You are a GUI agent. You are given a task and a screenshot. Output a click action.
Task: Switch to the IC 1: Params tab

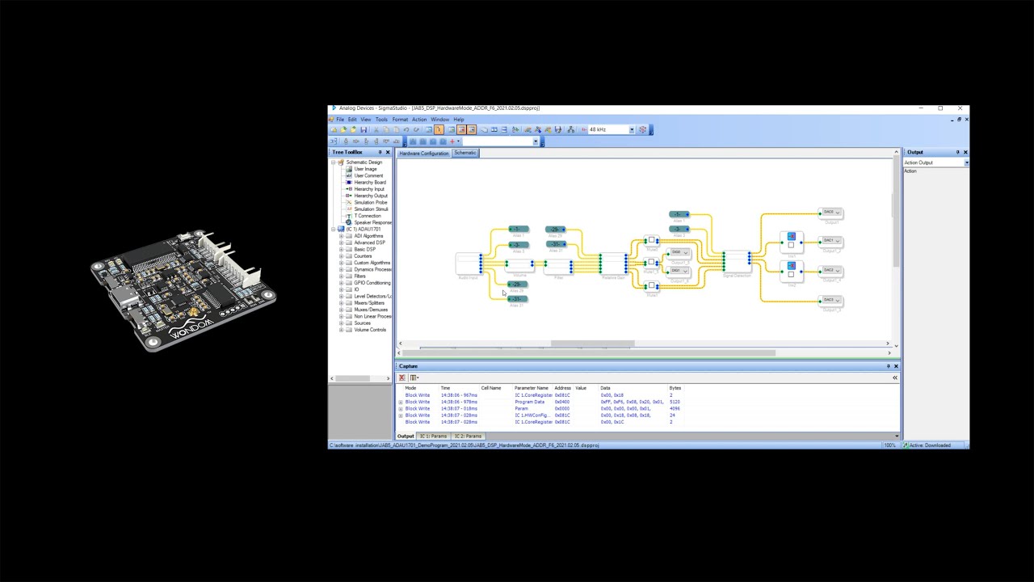click(x=433, y=436)
